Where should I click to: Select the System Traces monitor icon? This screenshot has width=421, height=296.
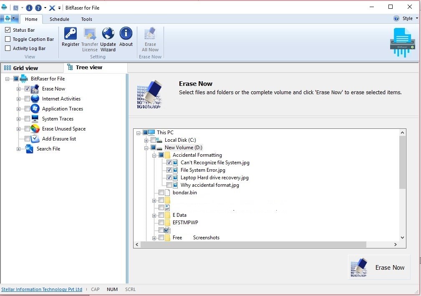(x=35, y=119)
